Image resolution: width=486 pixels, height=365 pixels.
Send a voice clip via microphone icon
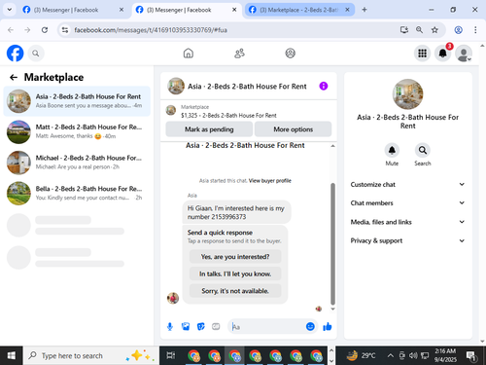click(170, 327)
